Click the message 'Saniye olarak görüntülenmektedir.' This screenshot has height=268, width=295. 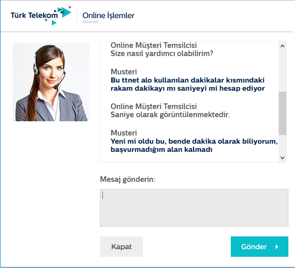pyautogui.click(x=170, y=115)
